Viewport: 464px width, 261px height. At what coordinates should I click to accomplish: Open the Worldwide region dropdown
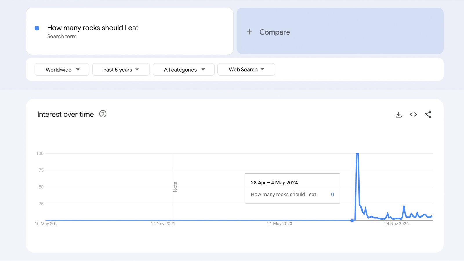[61, 69]
